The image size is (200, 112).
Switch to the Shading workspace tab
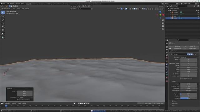(x=65, y=4)
